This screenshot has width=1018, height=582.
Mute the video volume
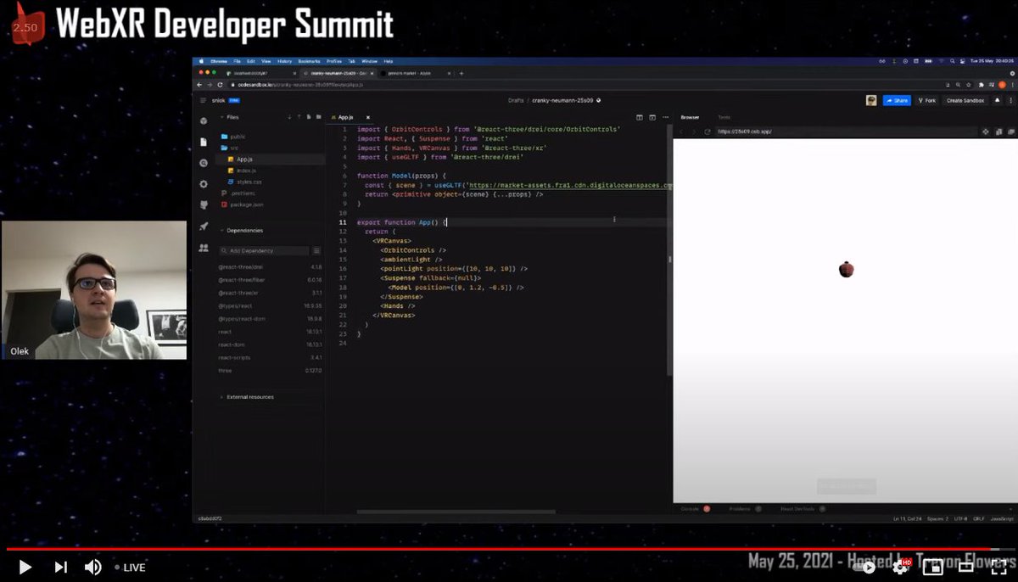(x=92, y=567)
